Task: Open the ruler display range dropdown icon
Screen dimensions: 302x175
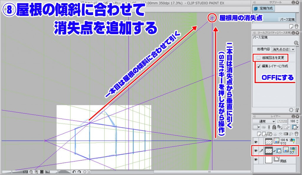Action: click(295, 127)
